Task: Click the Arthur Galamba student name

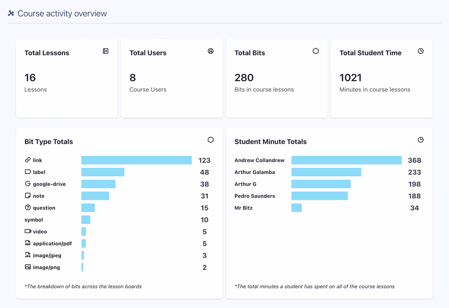Action: tap(255, 172)
